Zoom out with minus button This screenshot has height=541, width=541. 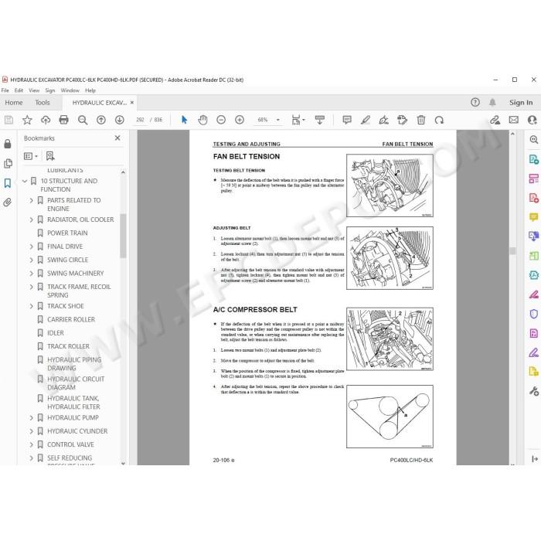point(221,120)
